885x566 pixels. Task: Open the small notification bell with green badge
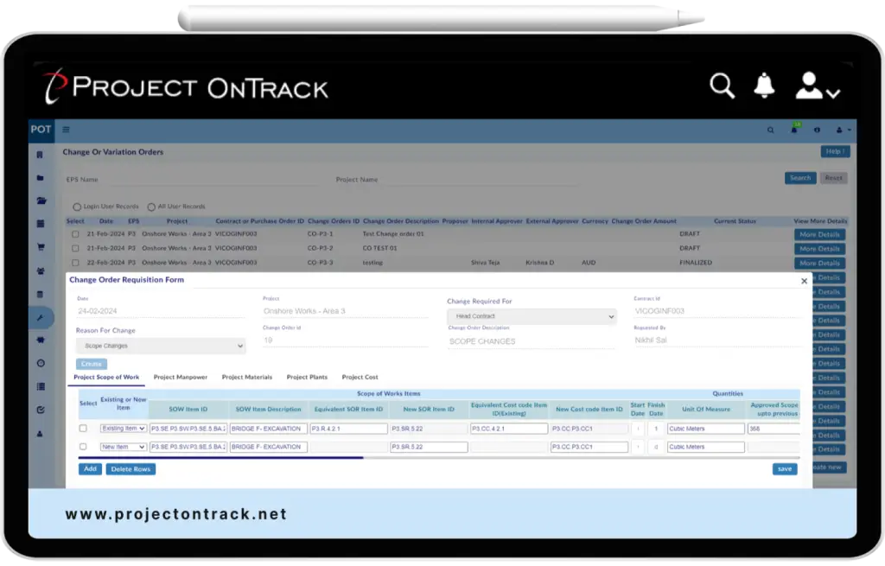coord(794,130)
